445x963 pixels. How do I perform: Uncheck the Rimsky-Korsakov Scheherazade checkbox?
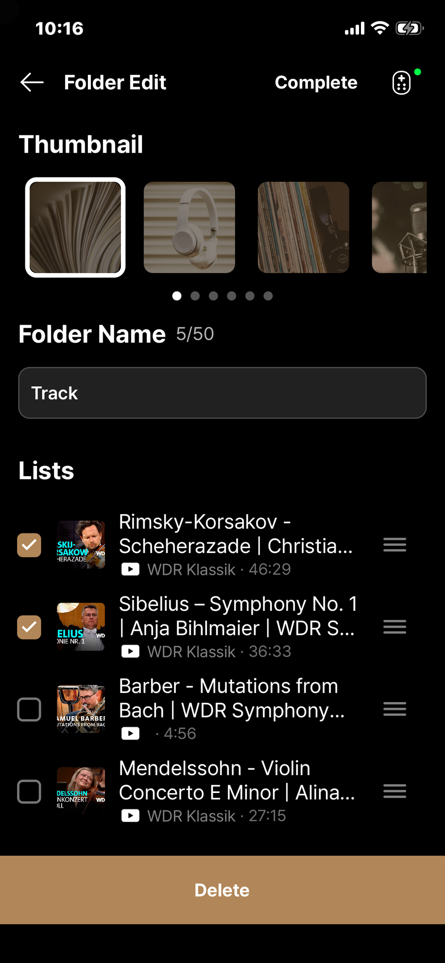point(29,545)
